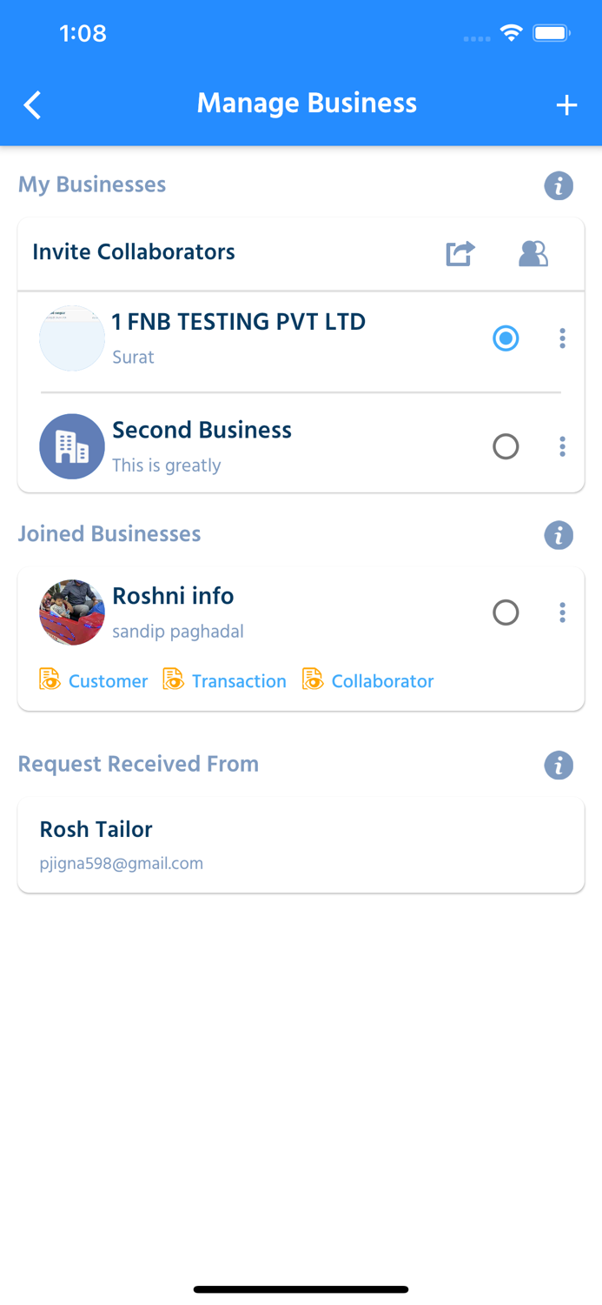This screenshot has width=602, height=1305.
Task: Tap the Roshni info profile thumbnail
Action: [71, 612]
